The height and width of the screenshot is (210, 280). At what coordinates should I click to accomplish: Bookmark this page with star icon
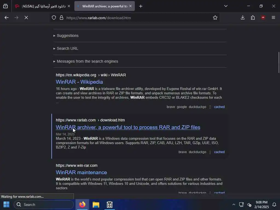(x=215, y=18)
